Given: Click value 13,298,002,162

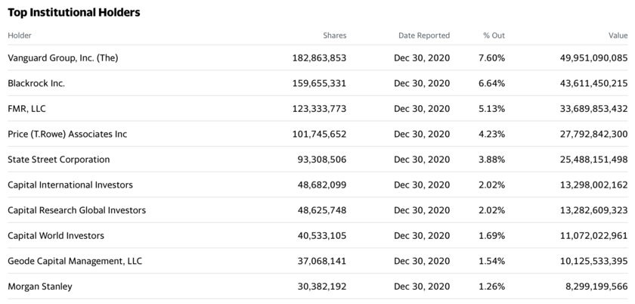Looking at the screenshot, I should pos(593,185).
